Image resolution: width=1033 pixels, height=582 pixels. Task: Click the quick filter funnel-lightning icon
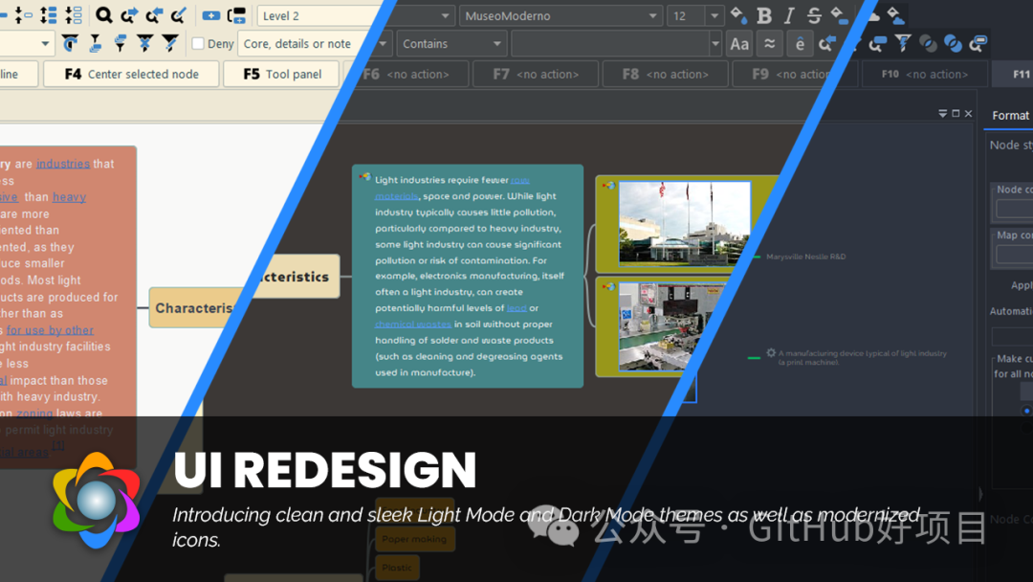(x=903, y=43)
